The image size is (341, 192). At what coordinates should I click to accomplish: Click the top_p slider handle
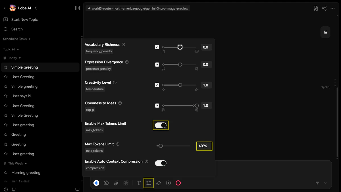[197, 106]
